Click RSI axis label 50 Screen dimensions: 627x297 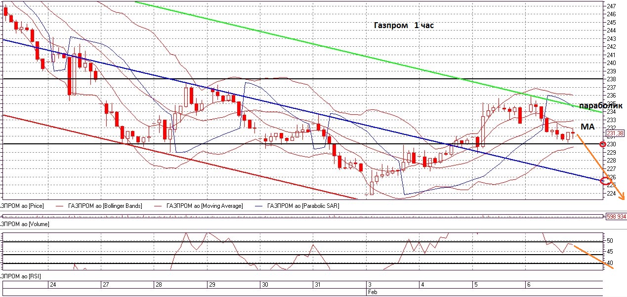click(x=610, y=241)
